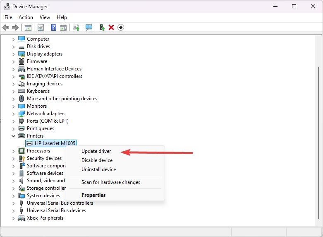The height and width of the screenshot is (237, 323).
Task: Open the File menu
Action: click(8, 17)
